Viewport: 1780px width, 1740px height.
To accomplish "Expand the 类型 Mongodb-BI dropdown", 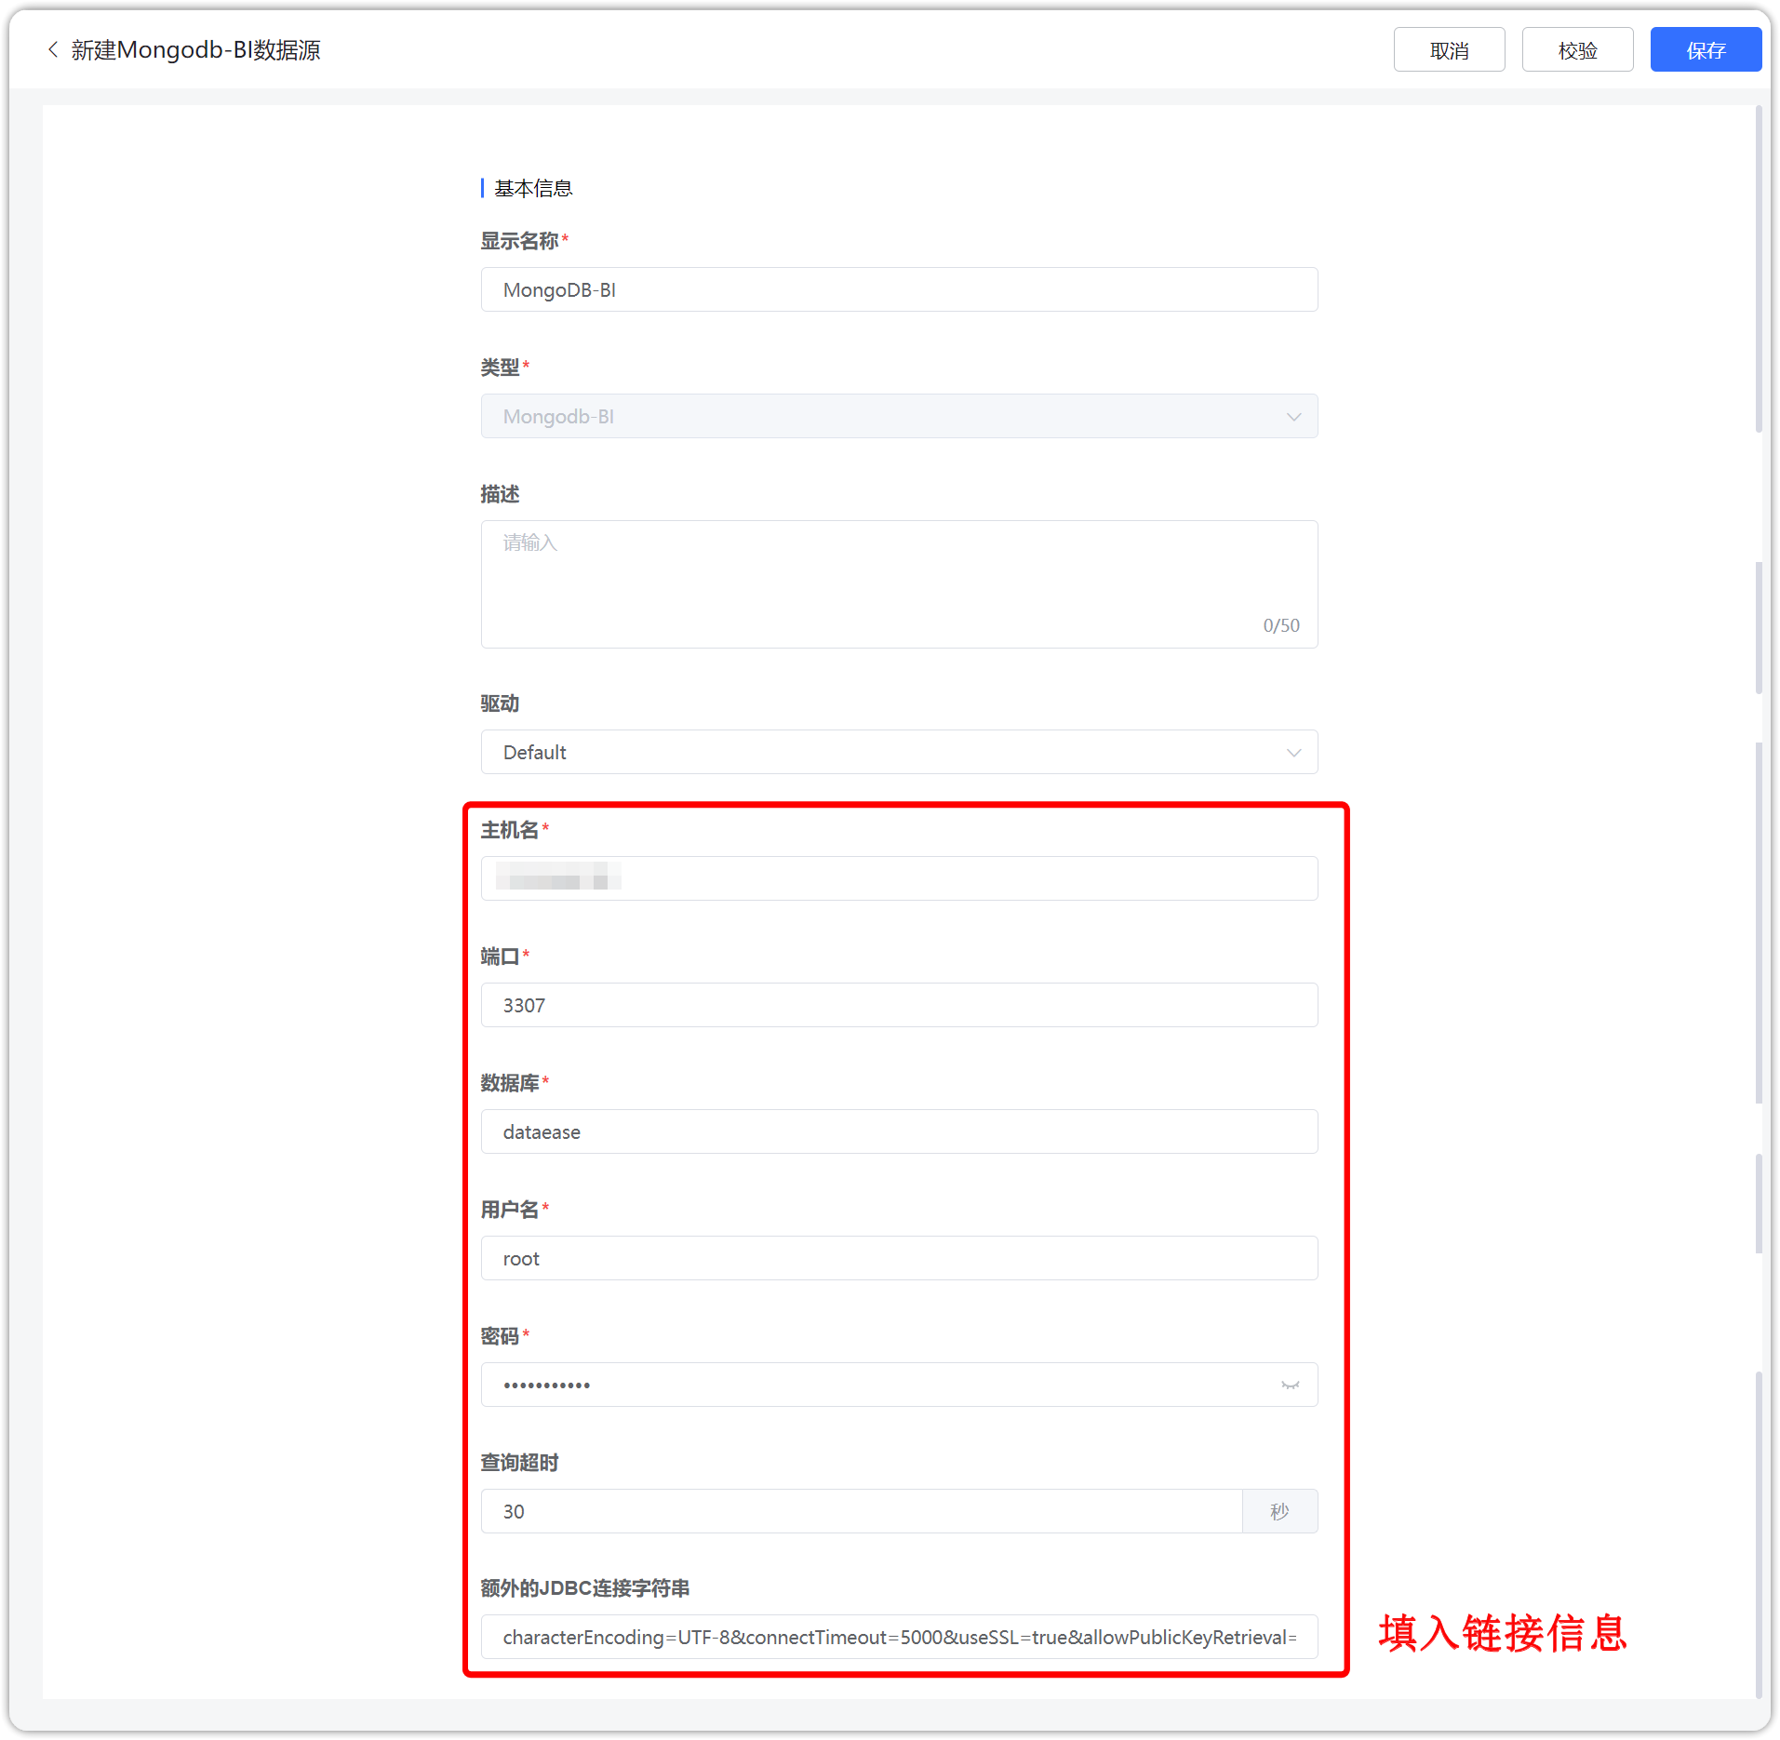I will (x=899, y=416).
